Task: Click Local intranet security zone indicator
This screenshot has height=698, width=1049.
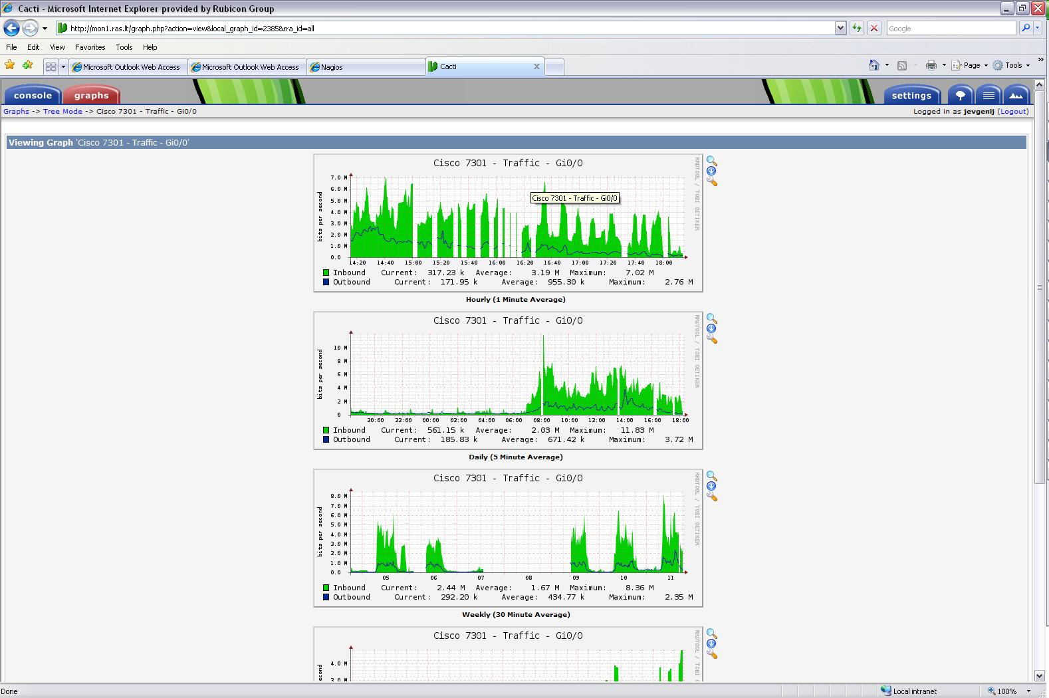Action: [909, 691]
